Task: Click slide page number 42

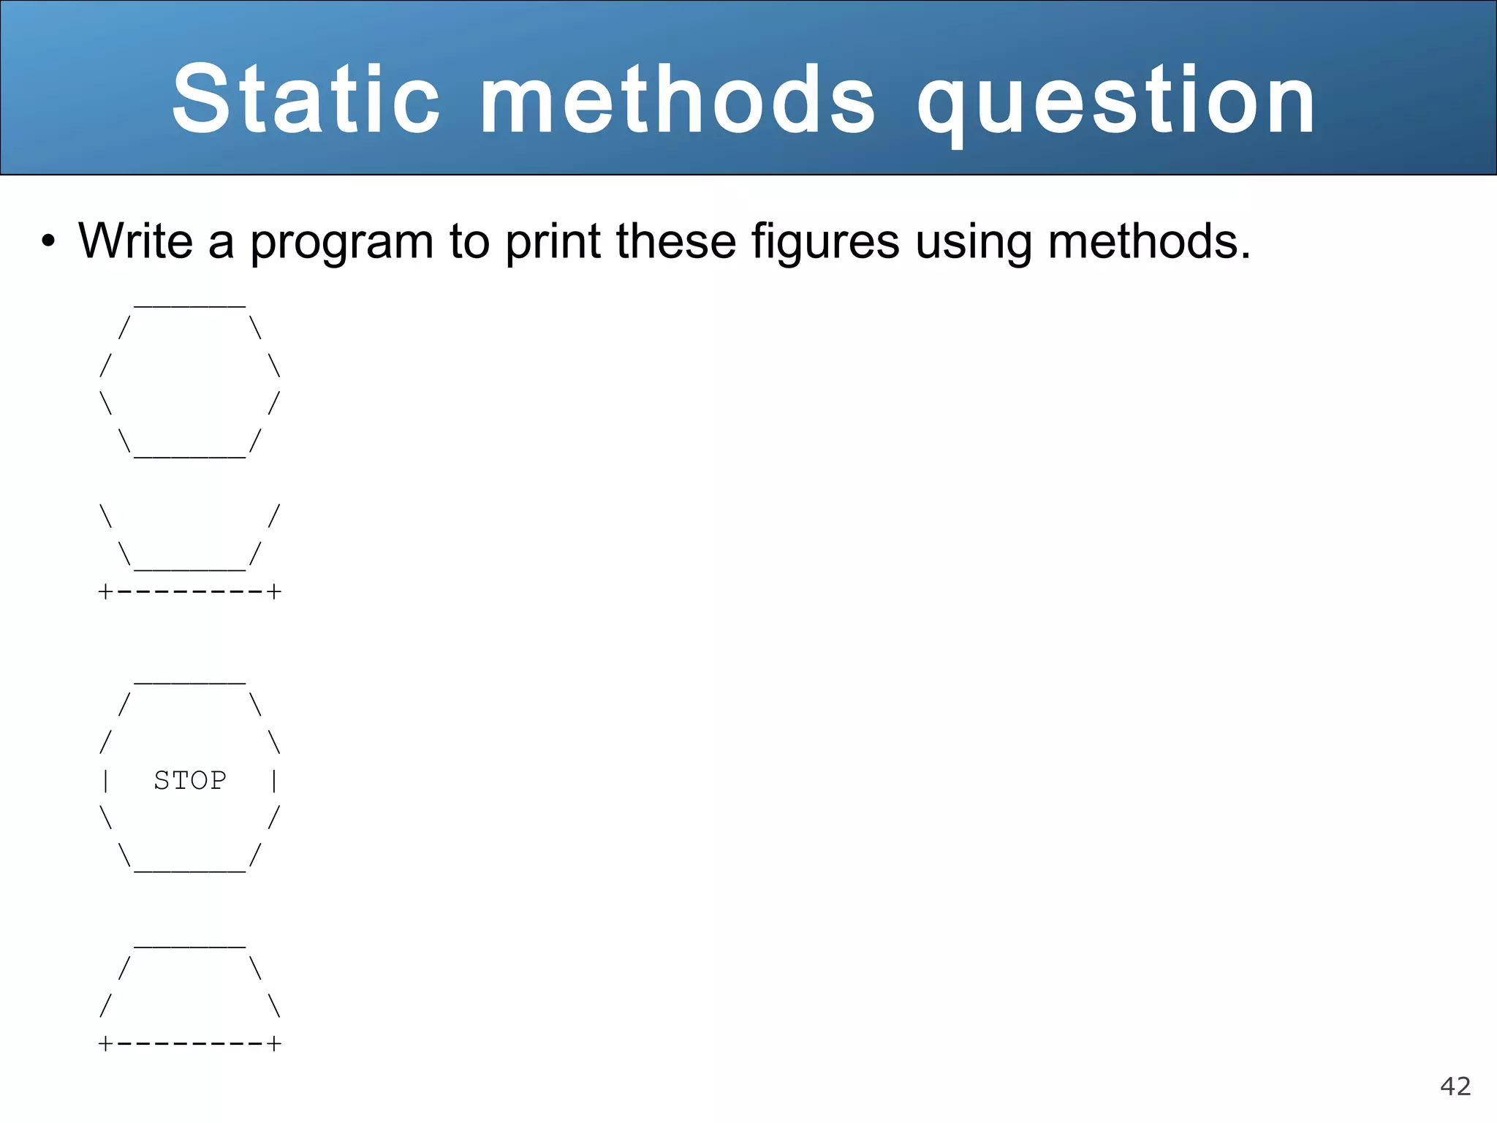Action: (1455, 1086)
